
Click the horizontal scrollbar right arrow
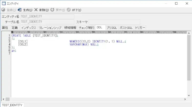click(185, 99)
